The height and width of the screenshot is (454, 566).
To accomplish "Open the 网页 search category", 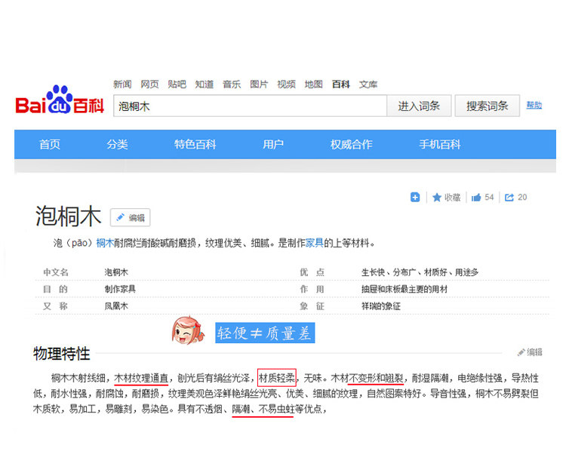I will [150, 84].
